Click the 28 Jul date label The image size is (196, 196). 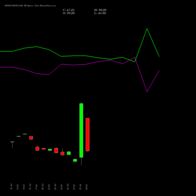80,187
